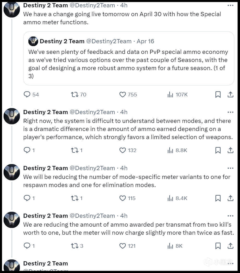Open the Destiny 2 Team avatar on first tweet
The width and height of the screenshot is (240, 273).
[12, 9]
